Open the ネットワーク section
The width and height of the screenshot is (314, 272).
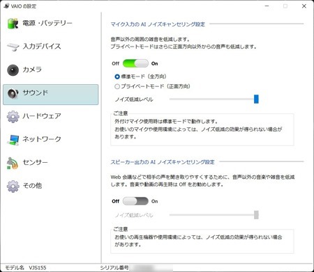51,139
